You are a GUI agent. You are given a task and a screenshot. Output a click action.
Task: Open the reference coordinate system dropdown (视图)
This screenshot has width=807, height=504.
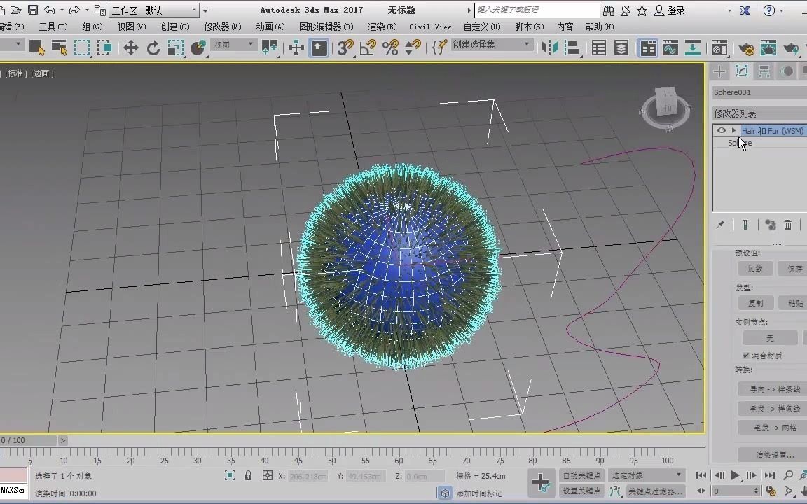[x=233, y=45]
